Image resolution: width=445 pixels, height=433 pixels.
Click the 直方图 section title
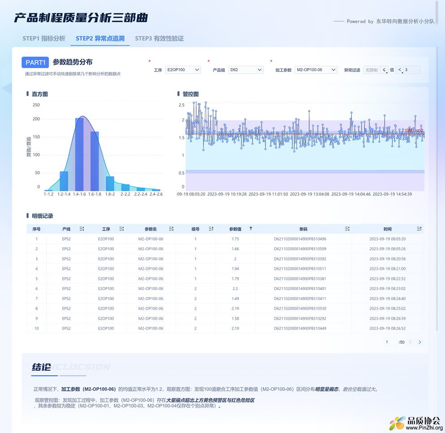coord(40,94)
